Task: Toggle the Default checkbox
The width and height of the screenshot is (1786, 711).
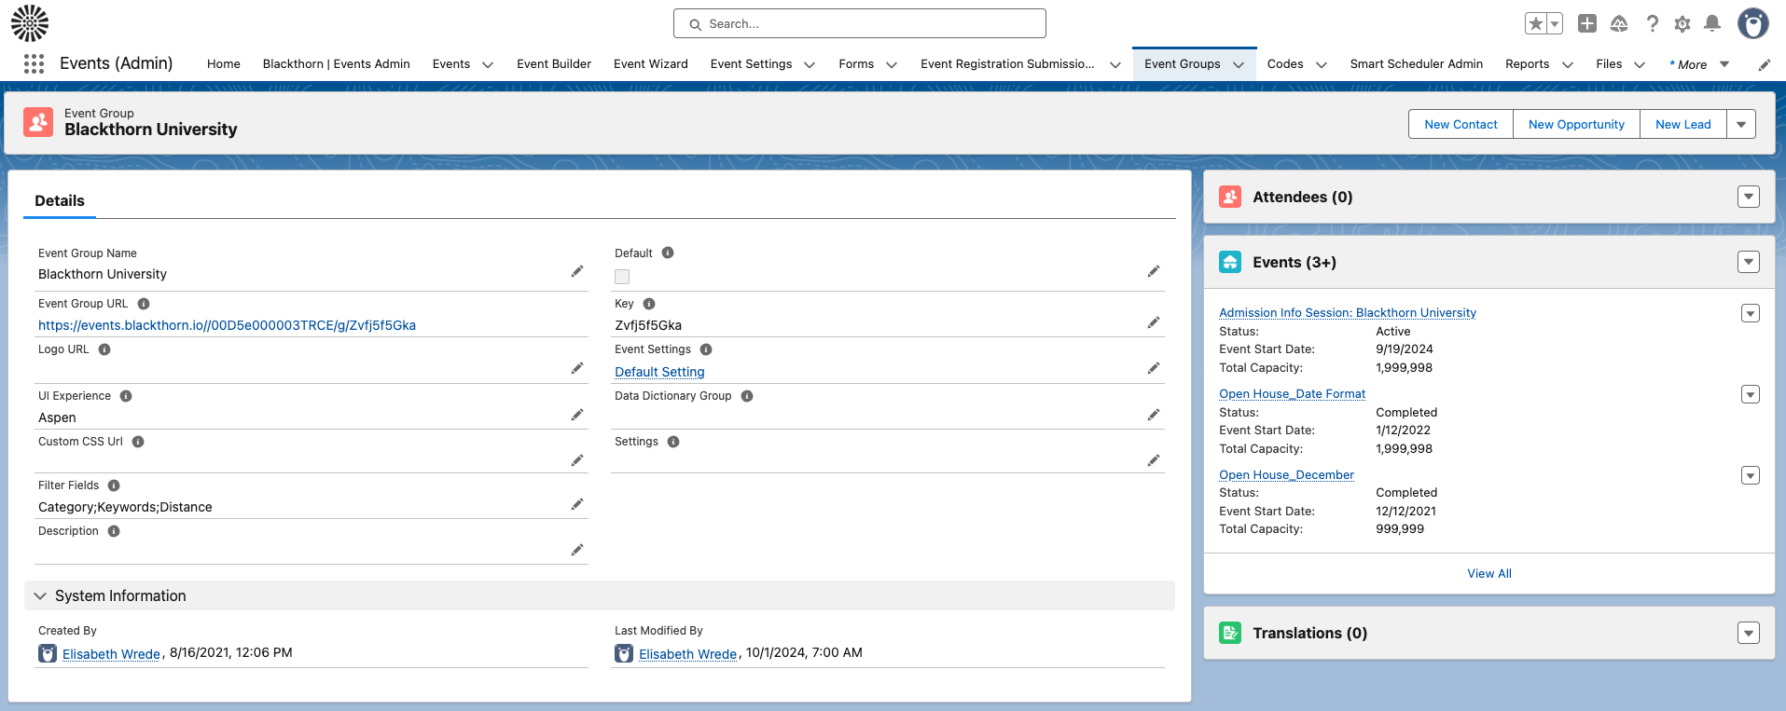Action: pos(622,277)
